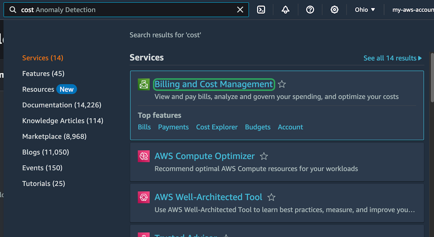Click 'Use AWS Well-Architected Tool' description
Screen dimensions: 434x237
[x=285, y=210]
